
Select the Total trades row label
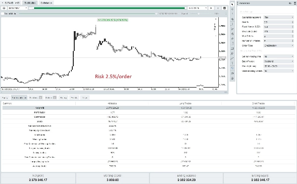coord(40,135)
